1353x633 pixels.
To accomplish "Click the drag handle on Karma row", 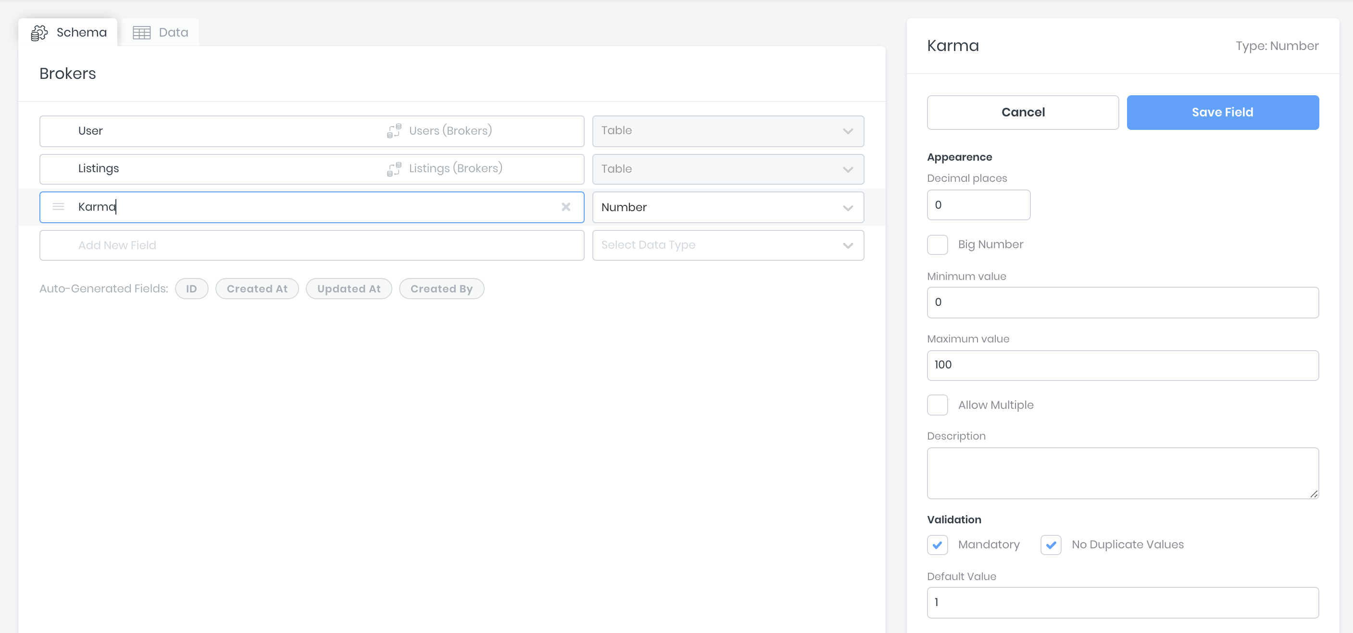I will [x=58, y=207].
